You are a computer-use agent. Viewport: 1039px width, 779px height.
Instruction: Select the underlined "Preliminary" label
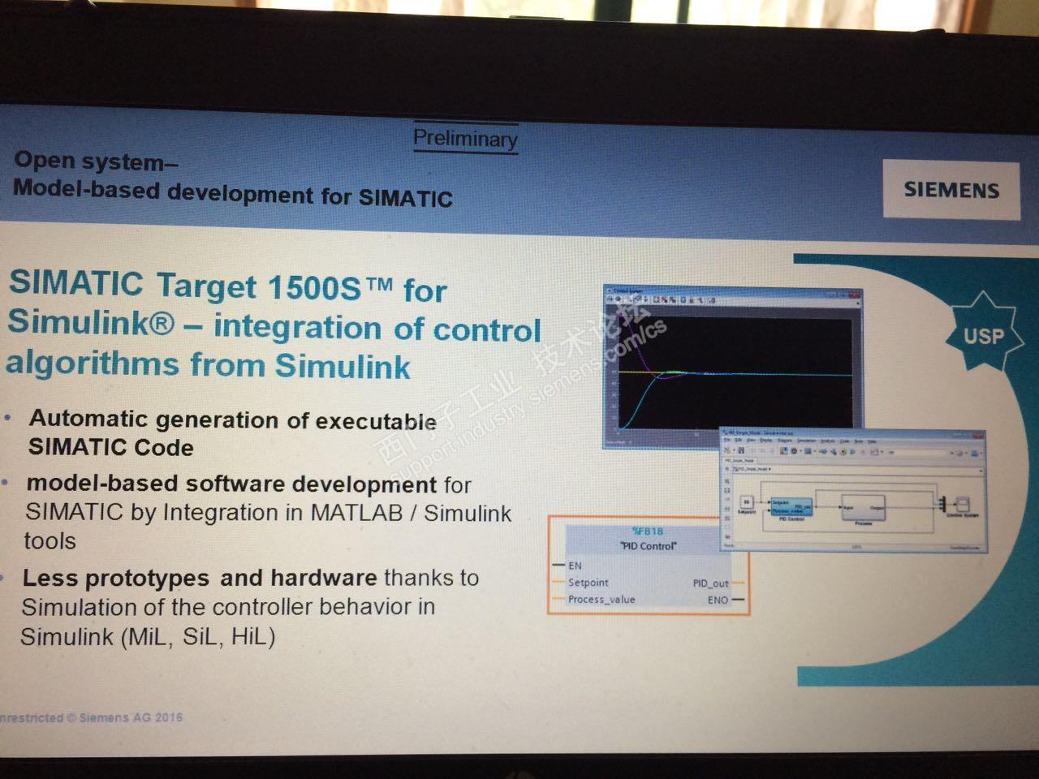click(465, 138)
